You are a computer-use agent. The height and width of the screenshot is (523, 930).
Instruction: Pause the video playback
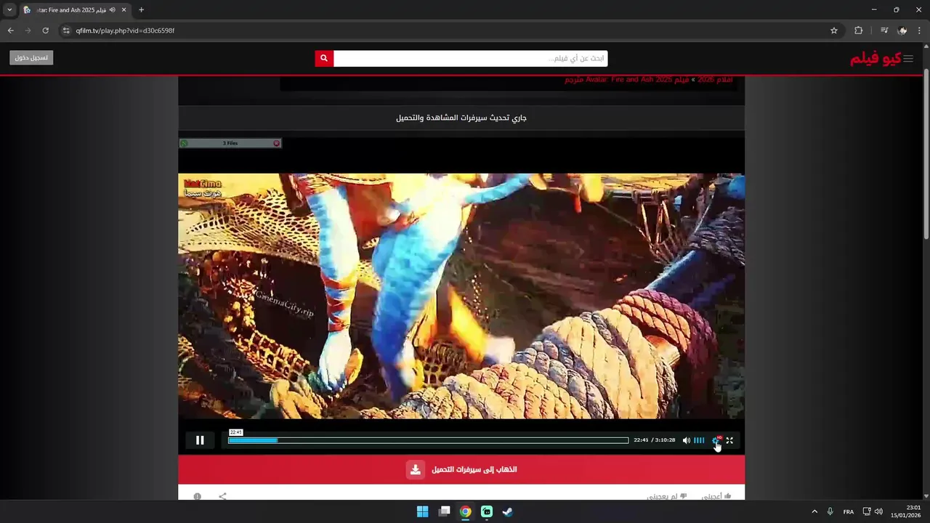[x=200, y=440]
